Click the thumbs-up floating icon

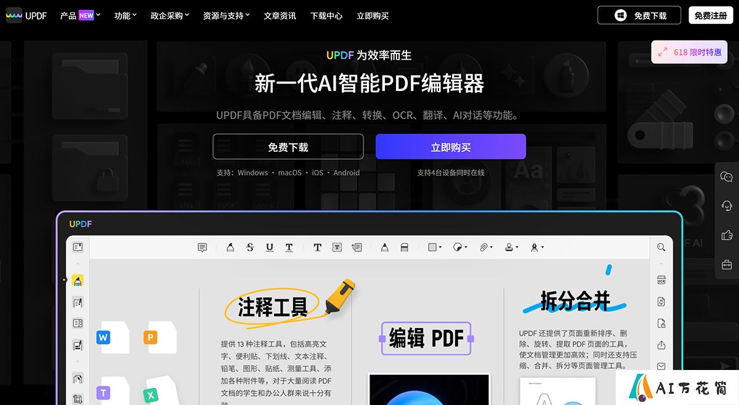click(727, 235)
